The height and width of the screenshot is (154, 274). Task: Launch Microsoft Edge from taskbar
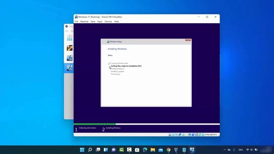point(145,150)
